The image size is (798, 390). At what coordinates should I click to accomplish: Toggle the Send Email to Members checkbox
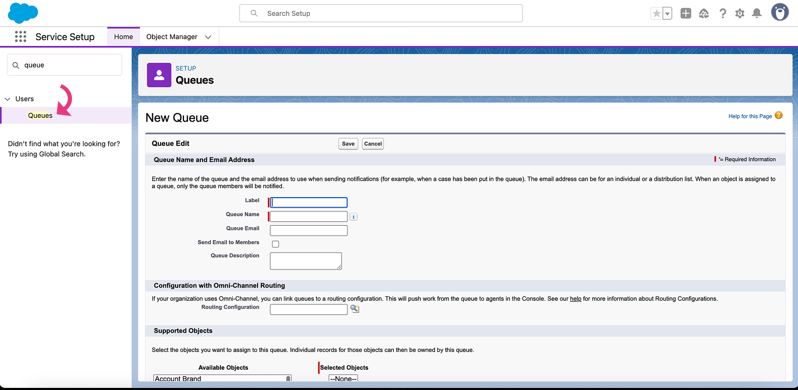(276, 244)
